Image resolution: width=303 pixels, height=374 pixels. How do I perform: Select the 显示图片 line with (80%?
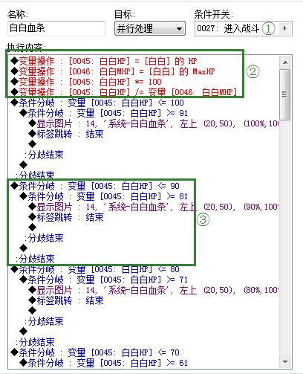tap(154, 290)
